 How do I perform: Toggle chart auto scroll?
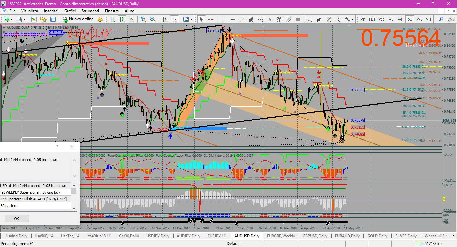tap(165, 19)
